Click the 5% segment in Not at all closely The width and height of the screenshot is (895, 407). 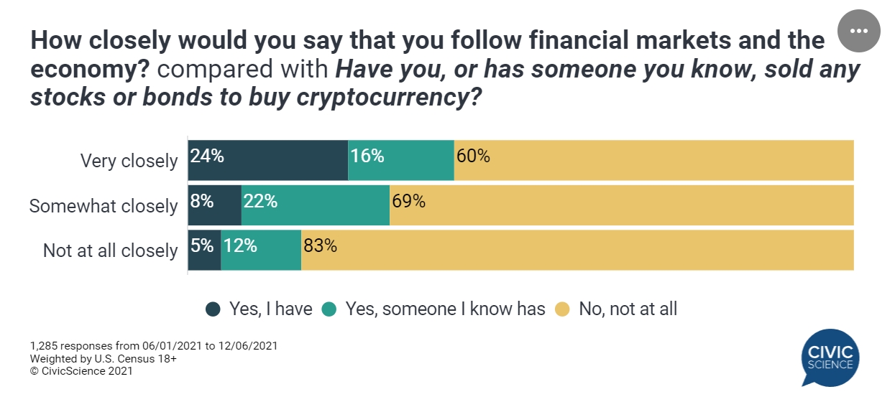205,250
